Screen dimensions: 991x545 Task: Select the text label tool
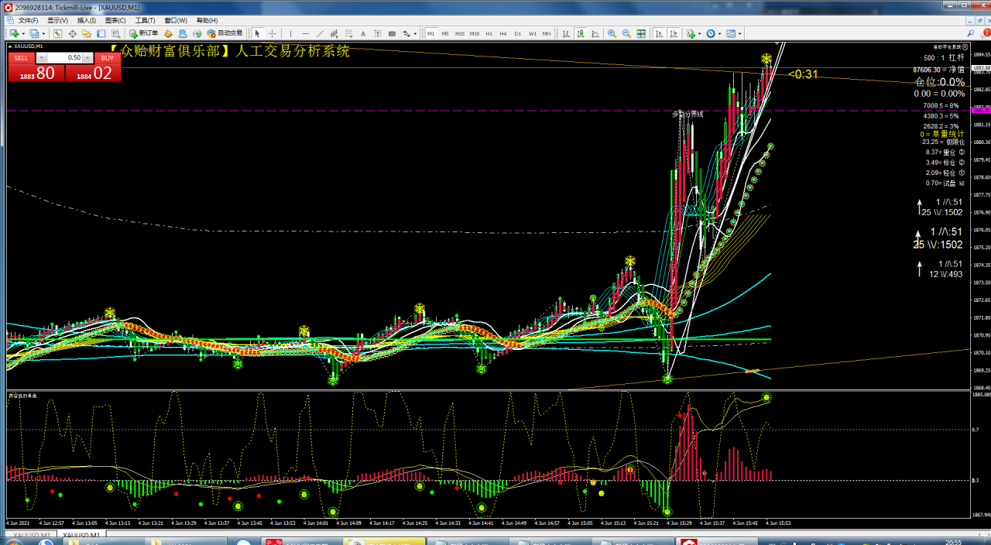[377, 33]
